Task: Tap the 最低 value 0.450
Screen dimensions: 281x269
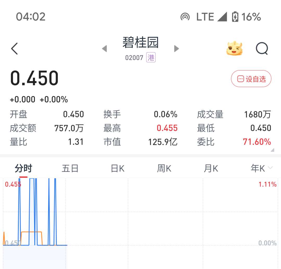Action: click(x=261, y=128)
